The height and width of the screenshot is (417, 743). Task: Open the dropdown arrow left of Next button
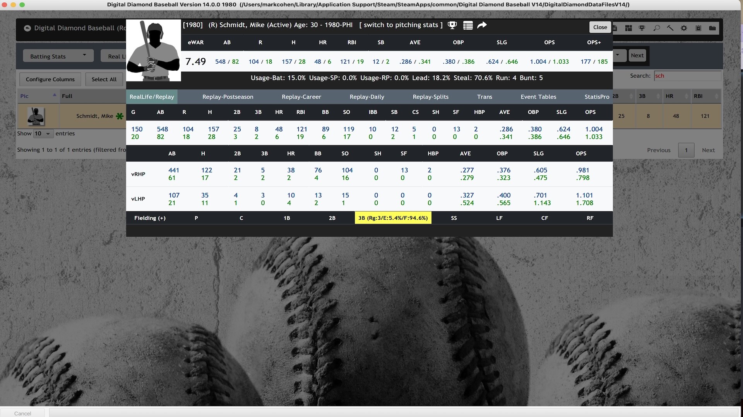click(618, 55)
